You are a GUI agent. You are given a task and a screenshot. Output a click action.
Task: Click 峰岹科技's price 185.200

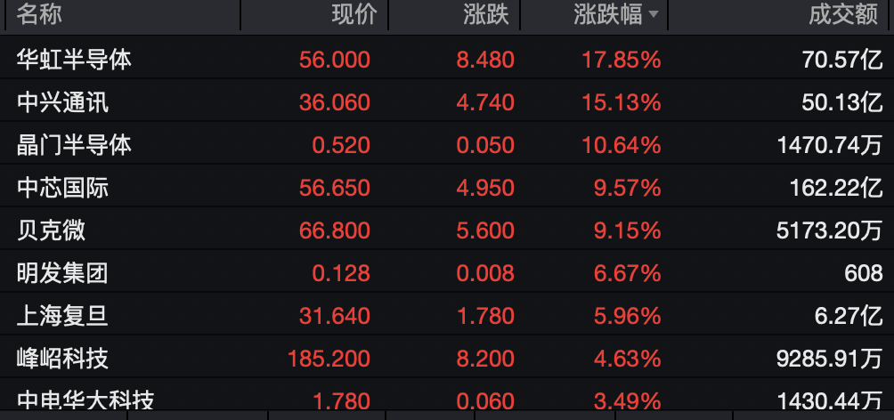pos(329,359)
